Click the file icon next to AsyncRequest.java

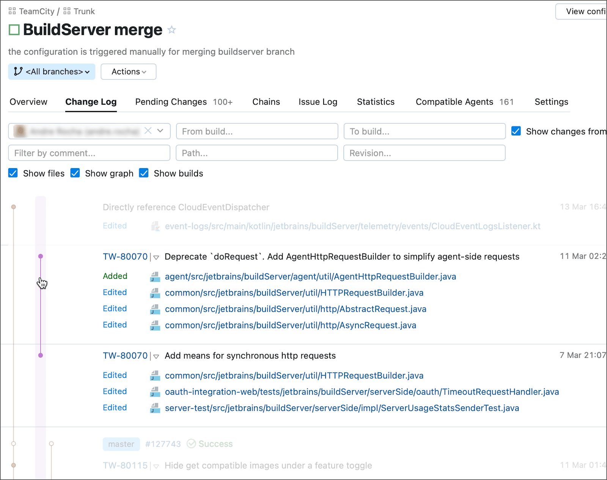(x=155, y=326)
